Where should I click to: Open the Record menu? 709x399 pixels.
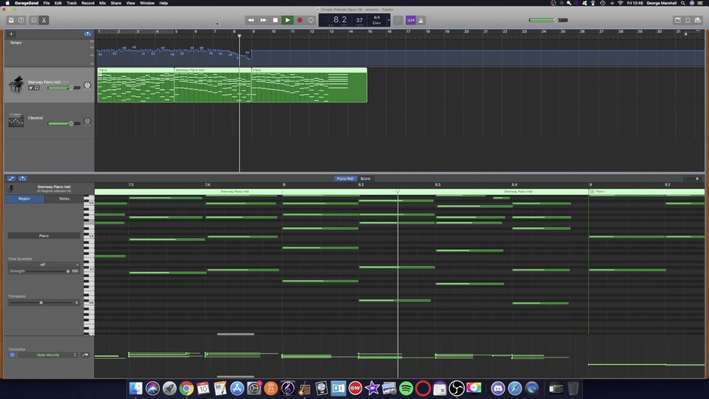88,3
